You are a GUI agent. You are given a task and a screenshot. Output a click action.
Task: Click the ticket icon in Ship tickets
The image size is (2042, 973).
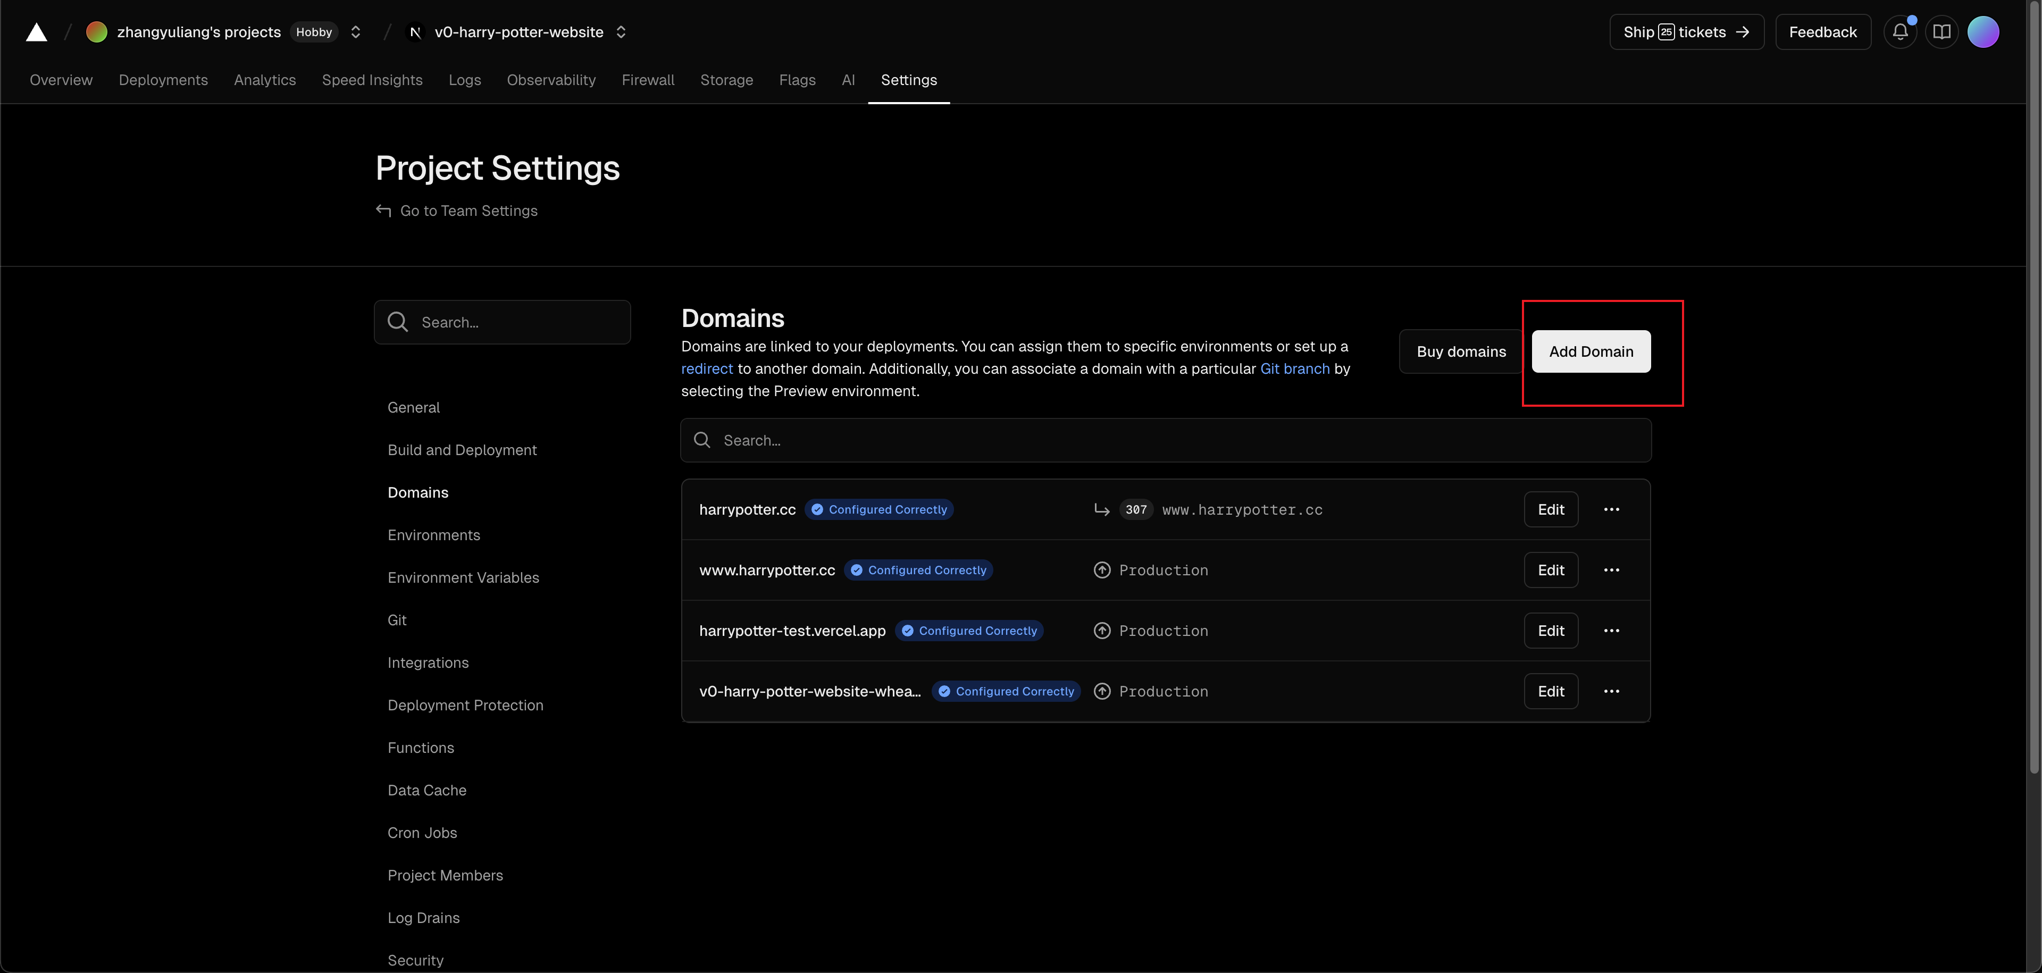(1666, 32)
